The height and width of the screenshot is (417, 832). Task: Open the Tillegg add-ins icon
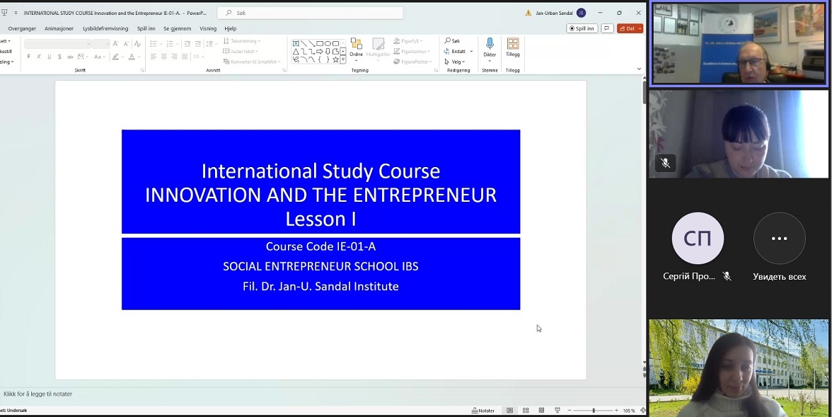[x=513, y=45]
